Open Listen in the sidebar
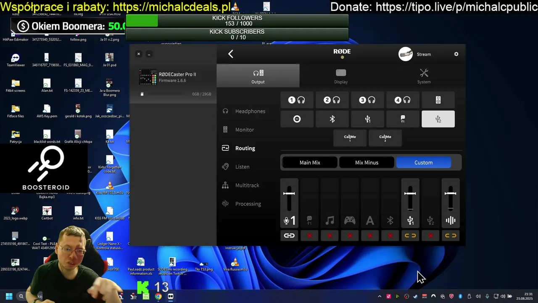 tap(236, 167)
